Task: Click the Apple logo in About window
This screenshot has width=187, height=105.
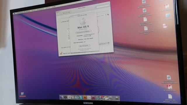Action: click(x=82, y=21)
